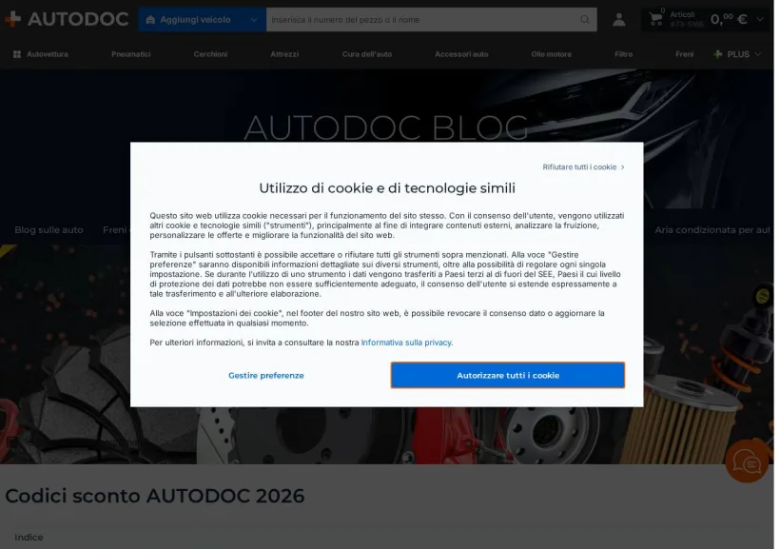Click the AUTODOC BLOG banner title
Screen dimensions: 780x549
386,127
